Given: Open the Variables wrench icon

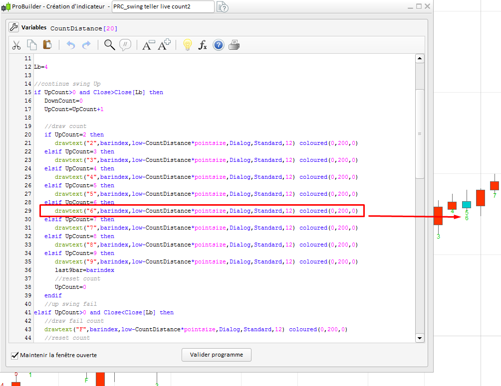Looking at the screenshot, I should point(14,27).
